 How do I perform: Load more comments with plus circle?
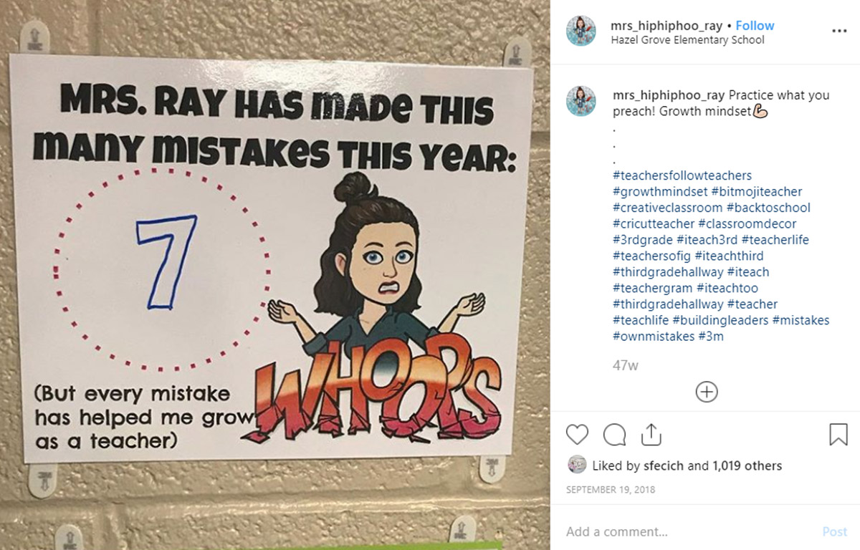pos(707,392)
